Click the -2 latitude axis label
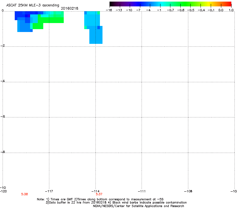This screenshot has height=208, width=237. (x=3, y=46)
